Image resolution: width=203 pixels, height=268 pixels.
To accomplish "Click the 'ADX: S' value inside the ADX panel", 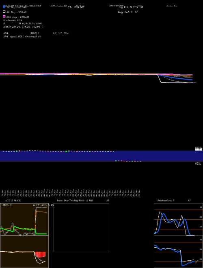I will pos(6,205).
